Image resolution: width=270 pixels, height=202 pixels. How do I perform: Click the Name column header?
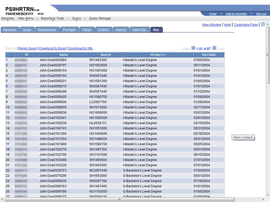click(64, 55)
